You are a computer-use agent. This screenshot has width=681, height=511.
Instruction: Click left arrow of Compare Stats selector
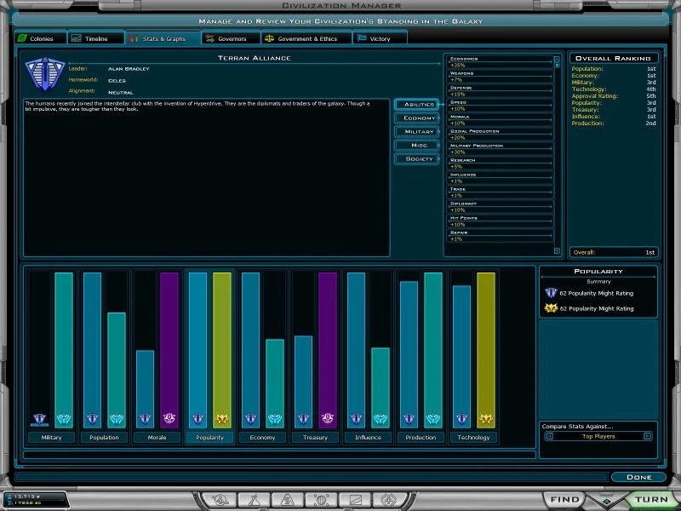[549, 436]
